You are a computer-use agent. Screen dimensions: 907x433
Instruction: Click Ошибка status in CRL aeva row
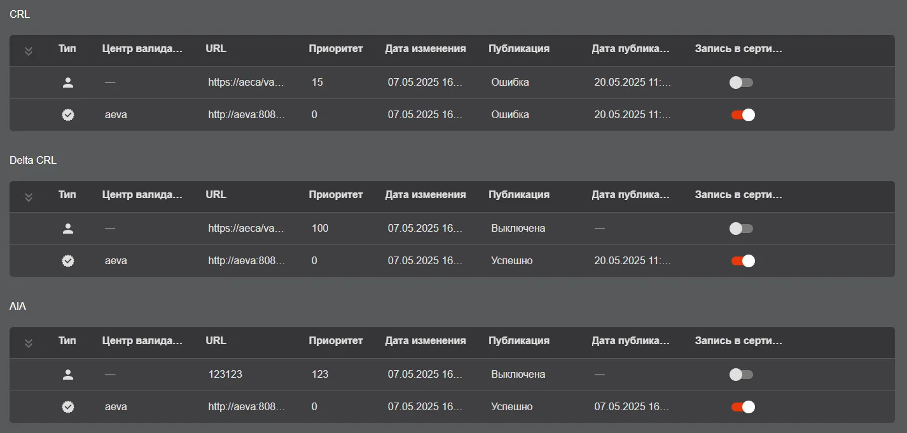[x=510, y=115]
